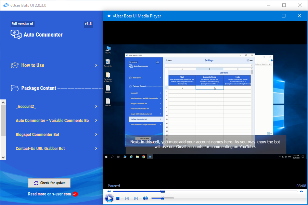Screen dimensions: 308x205
Task: Click the graduation cap How to Use icon
Action: pyautogui.click(x=15, y=65)
